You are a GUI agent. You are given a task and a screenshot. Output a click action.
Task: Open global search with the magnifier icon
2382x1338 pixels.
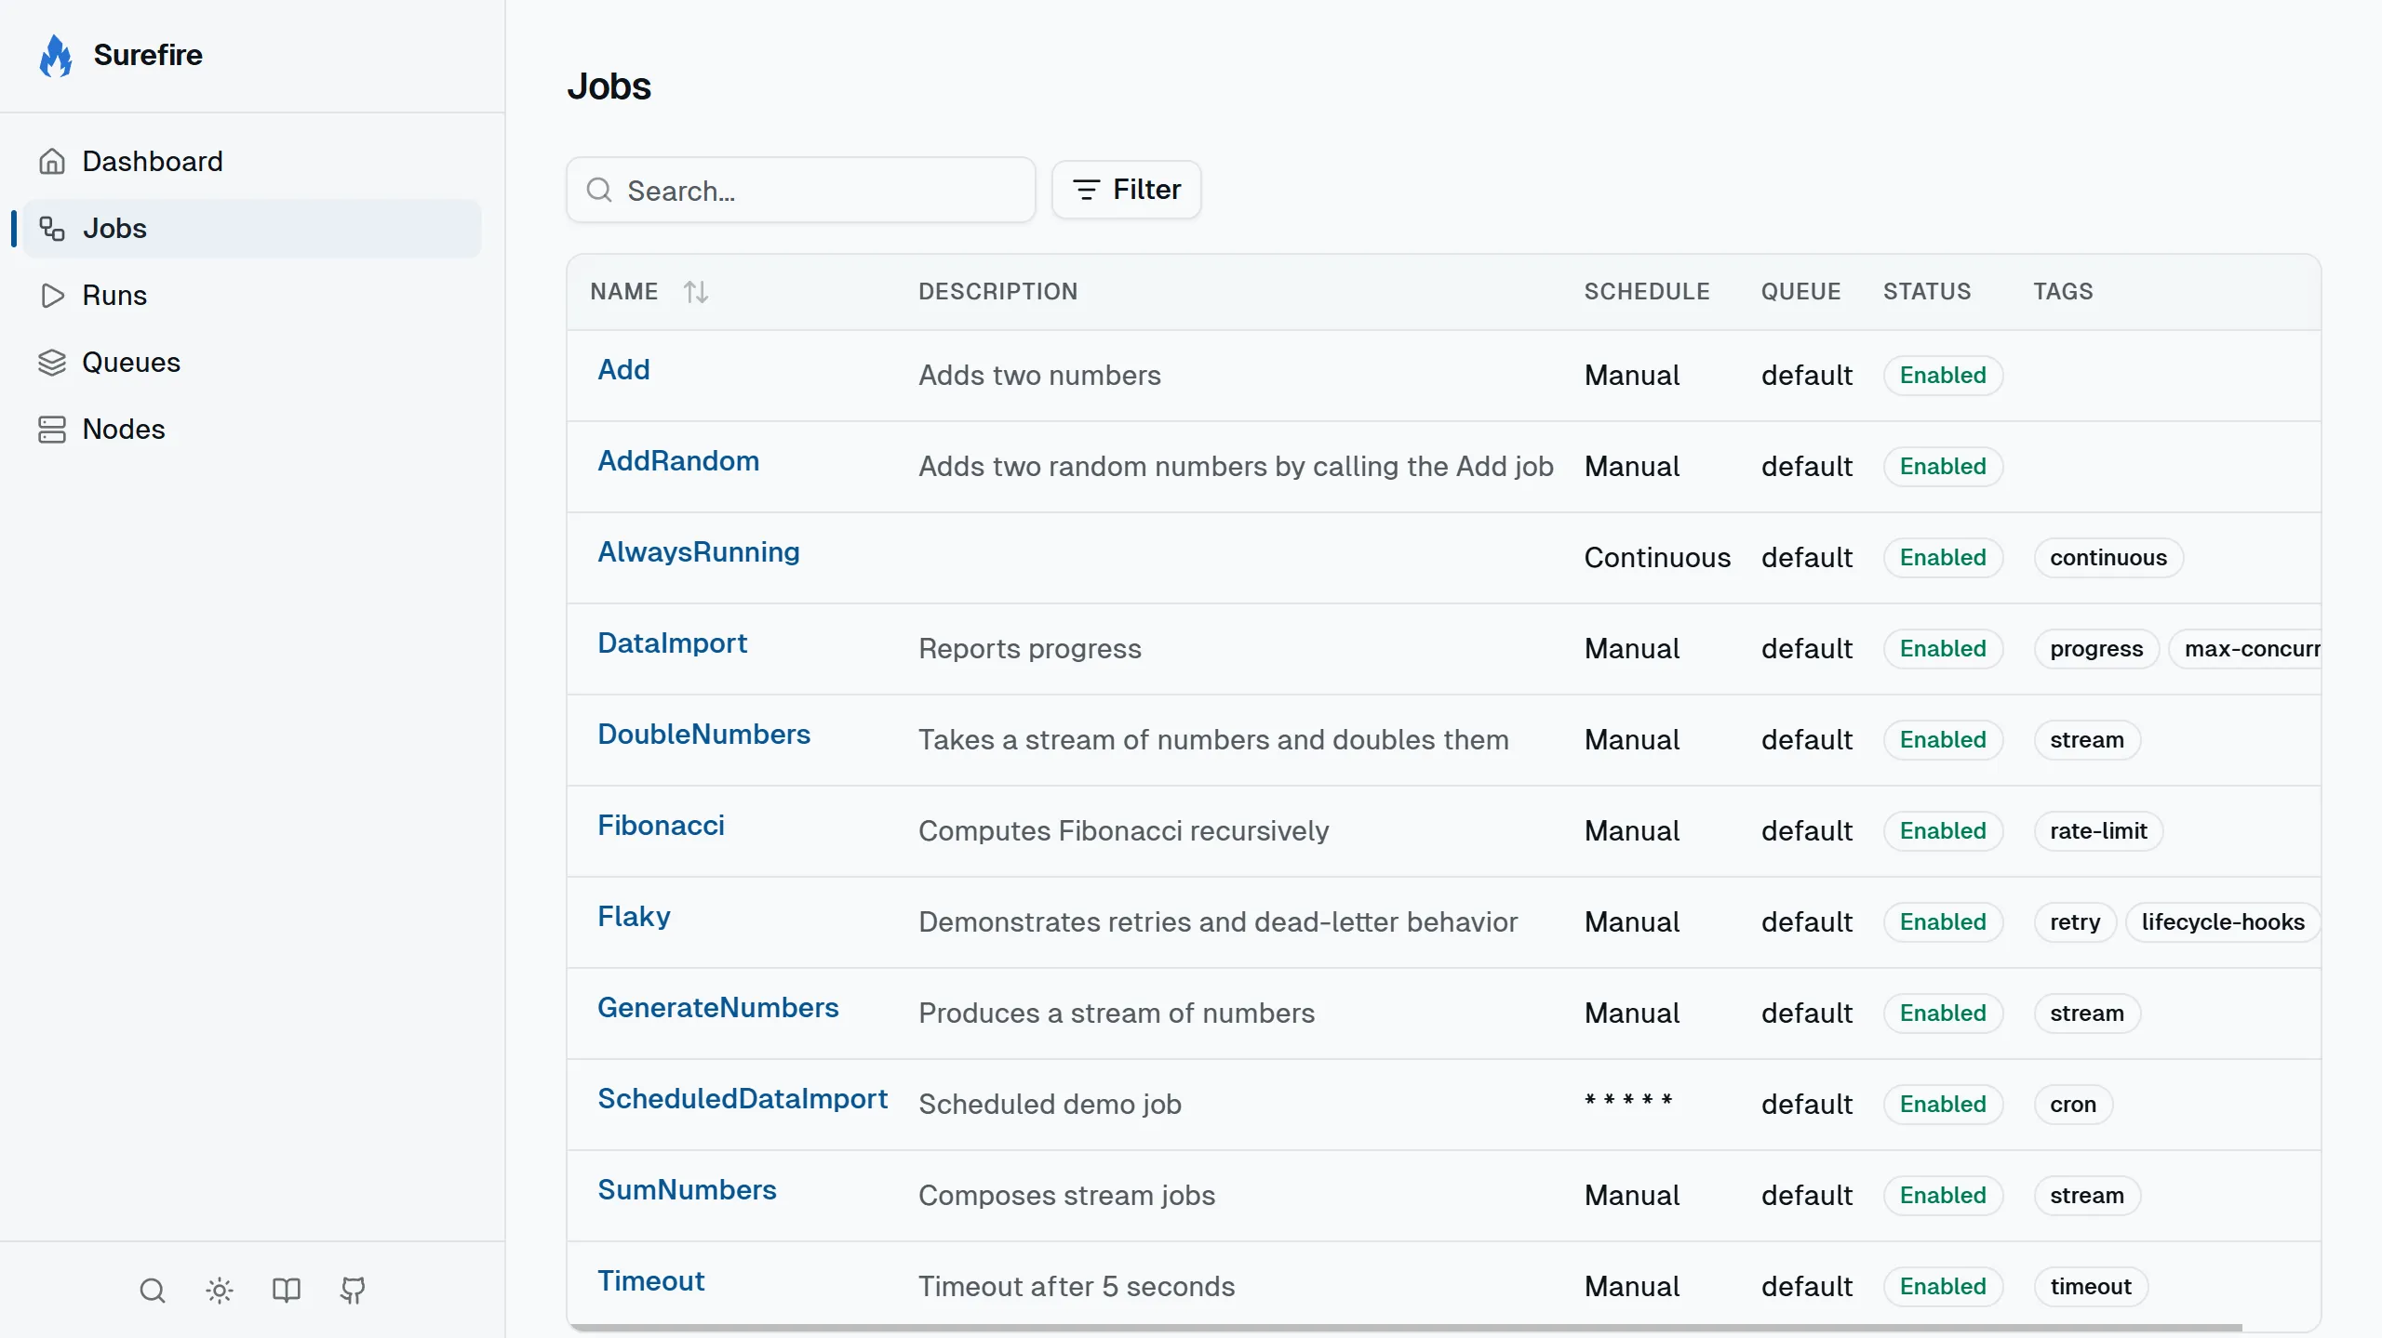pyautogui.click(x=152, y=1291)
